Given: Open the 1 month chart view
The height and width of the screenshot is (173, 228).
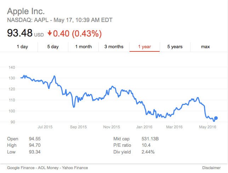Looking at the screenshot, I should coord(83,47).
